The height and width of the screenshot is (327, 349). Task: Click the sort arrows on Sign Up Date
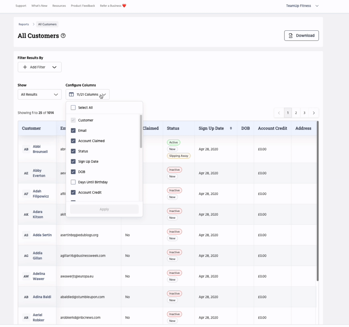231,128
